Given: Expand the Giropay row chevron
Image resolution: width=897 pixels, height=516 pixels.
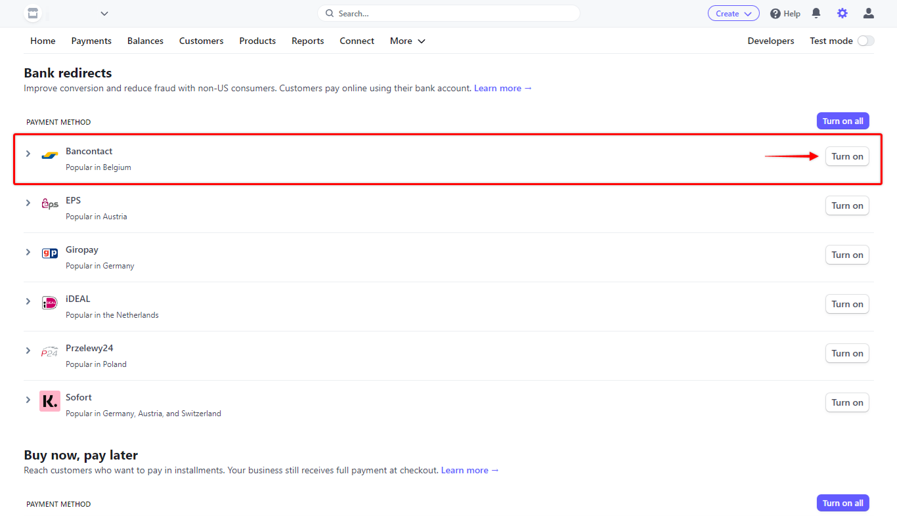Looking at the screenshot, I should click(28, 252).
